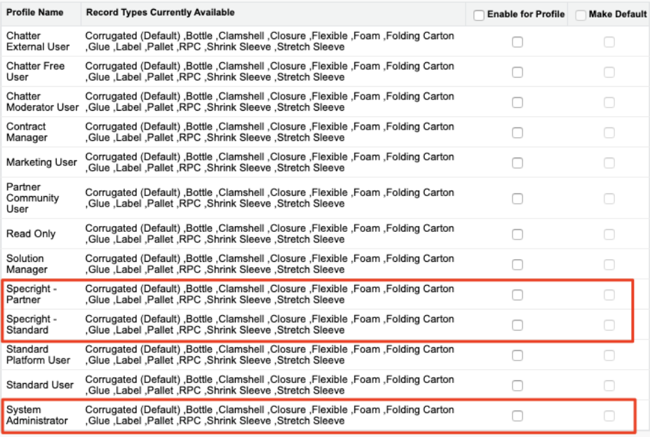Tick Make Default for System Administrator
Viewport: 650px width, 437px height.
coord(609,415)
